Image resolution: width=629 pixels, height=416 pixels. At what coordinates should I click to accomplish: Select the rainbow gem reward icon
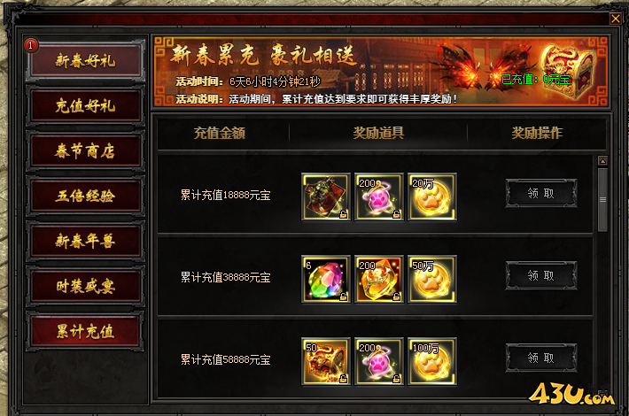coord(326,279)
